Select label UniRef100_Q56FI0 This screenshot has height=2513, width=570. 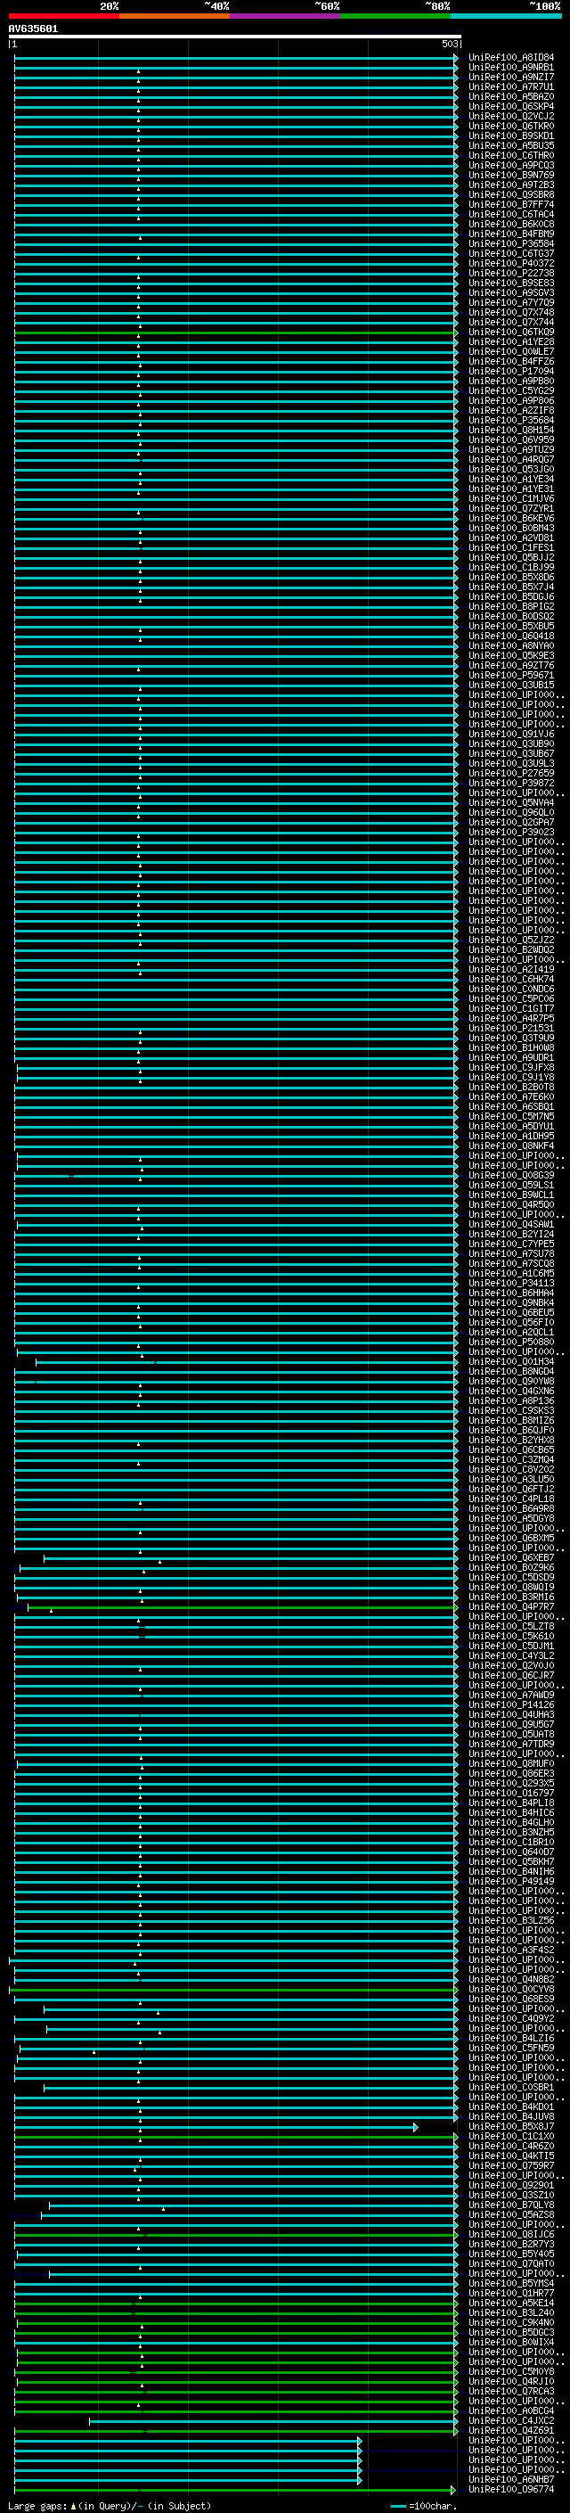pos(511,1322)
